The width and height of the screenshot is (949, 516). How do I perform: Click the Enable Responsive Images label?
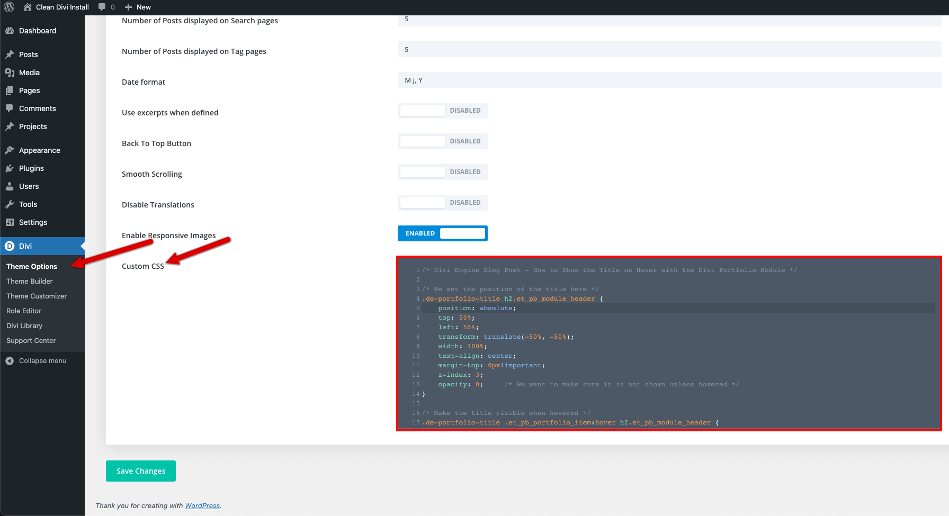tap(169, 236)
